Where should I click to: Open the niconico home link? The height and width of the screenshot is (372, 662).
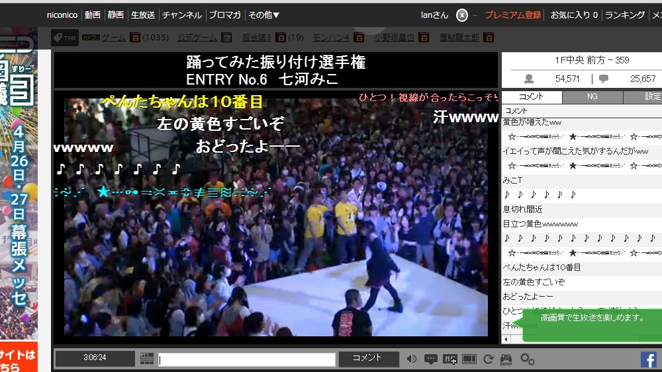click(62, 15)
